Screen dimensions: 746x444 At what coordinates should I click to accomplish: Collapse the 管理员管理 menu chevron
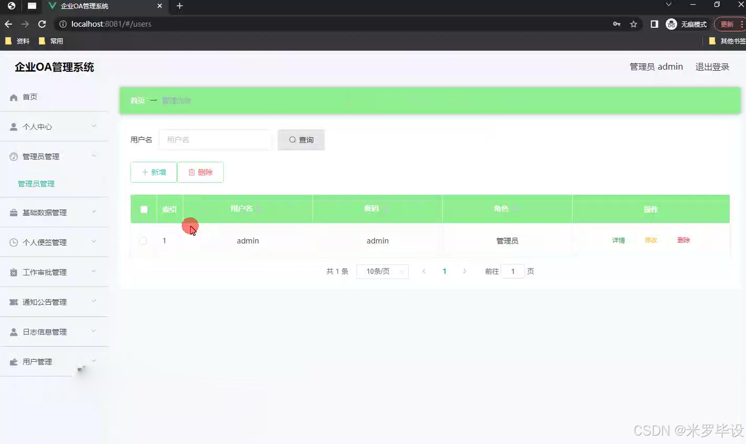click(x=94, y=156)
